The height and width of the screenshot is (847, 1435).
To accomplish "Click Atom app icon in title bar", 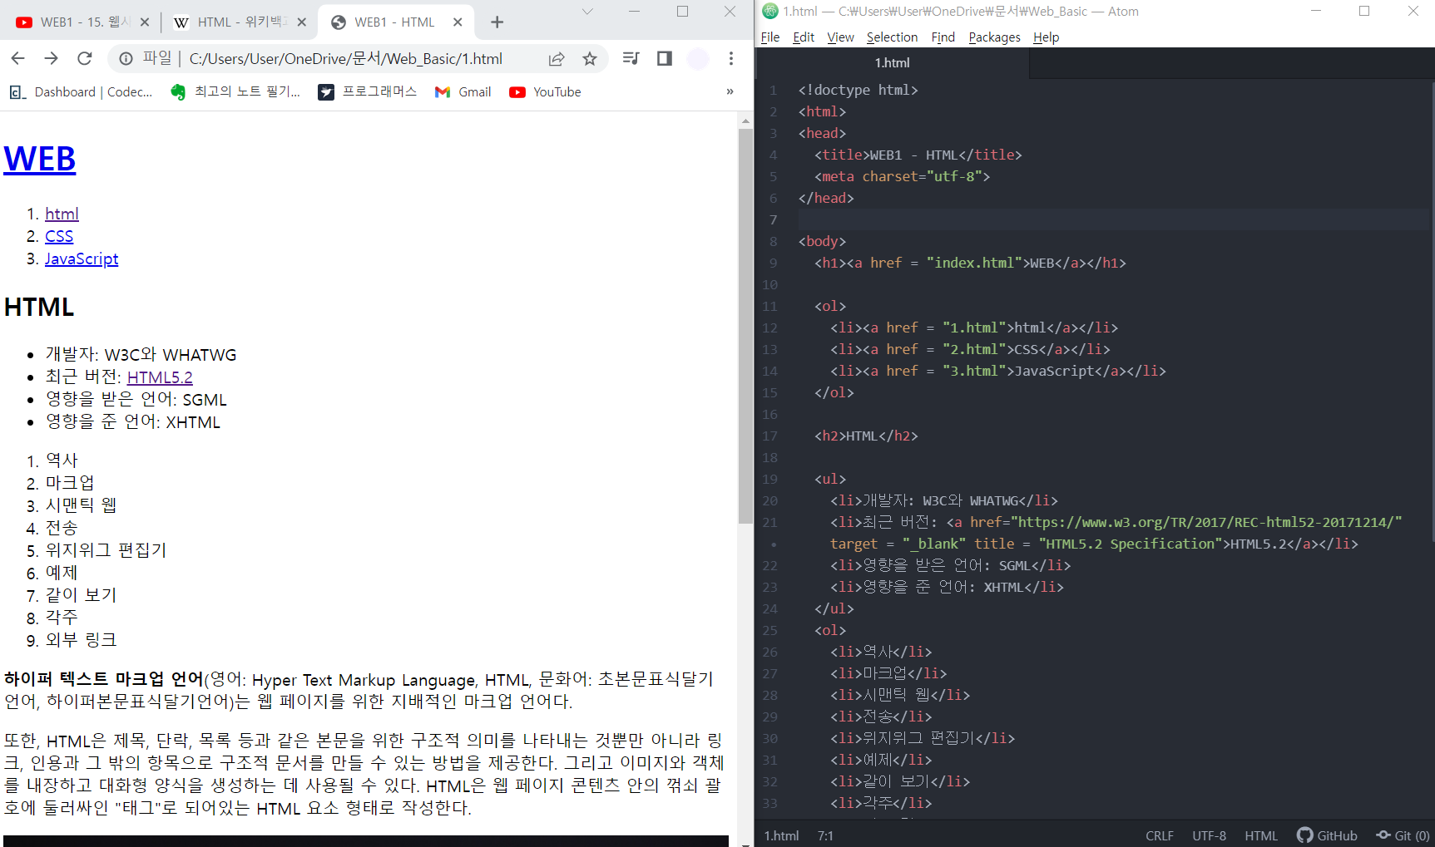I will click(770, 11).
